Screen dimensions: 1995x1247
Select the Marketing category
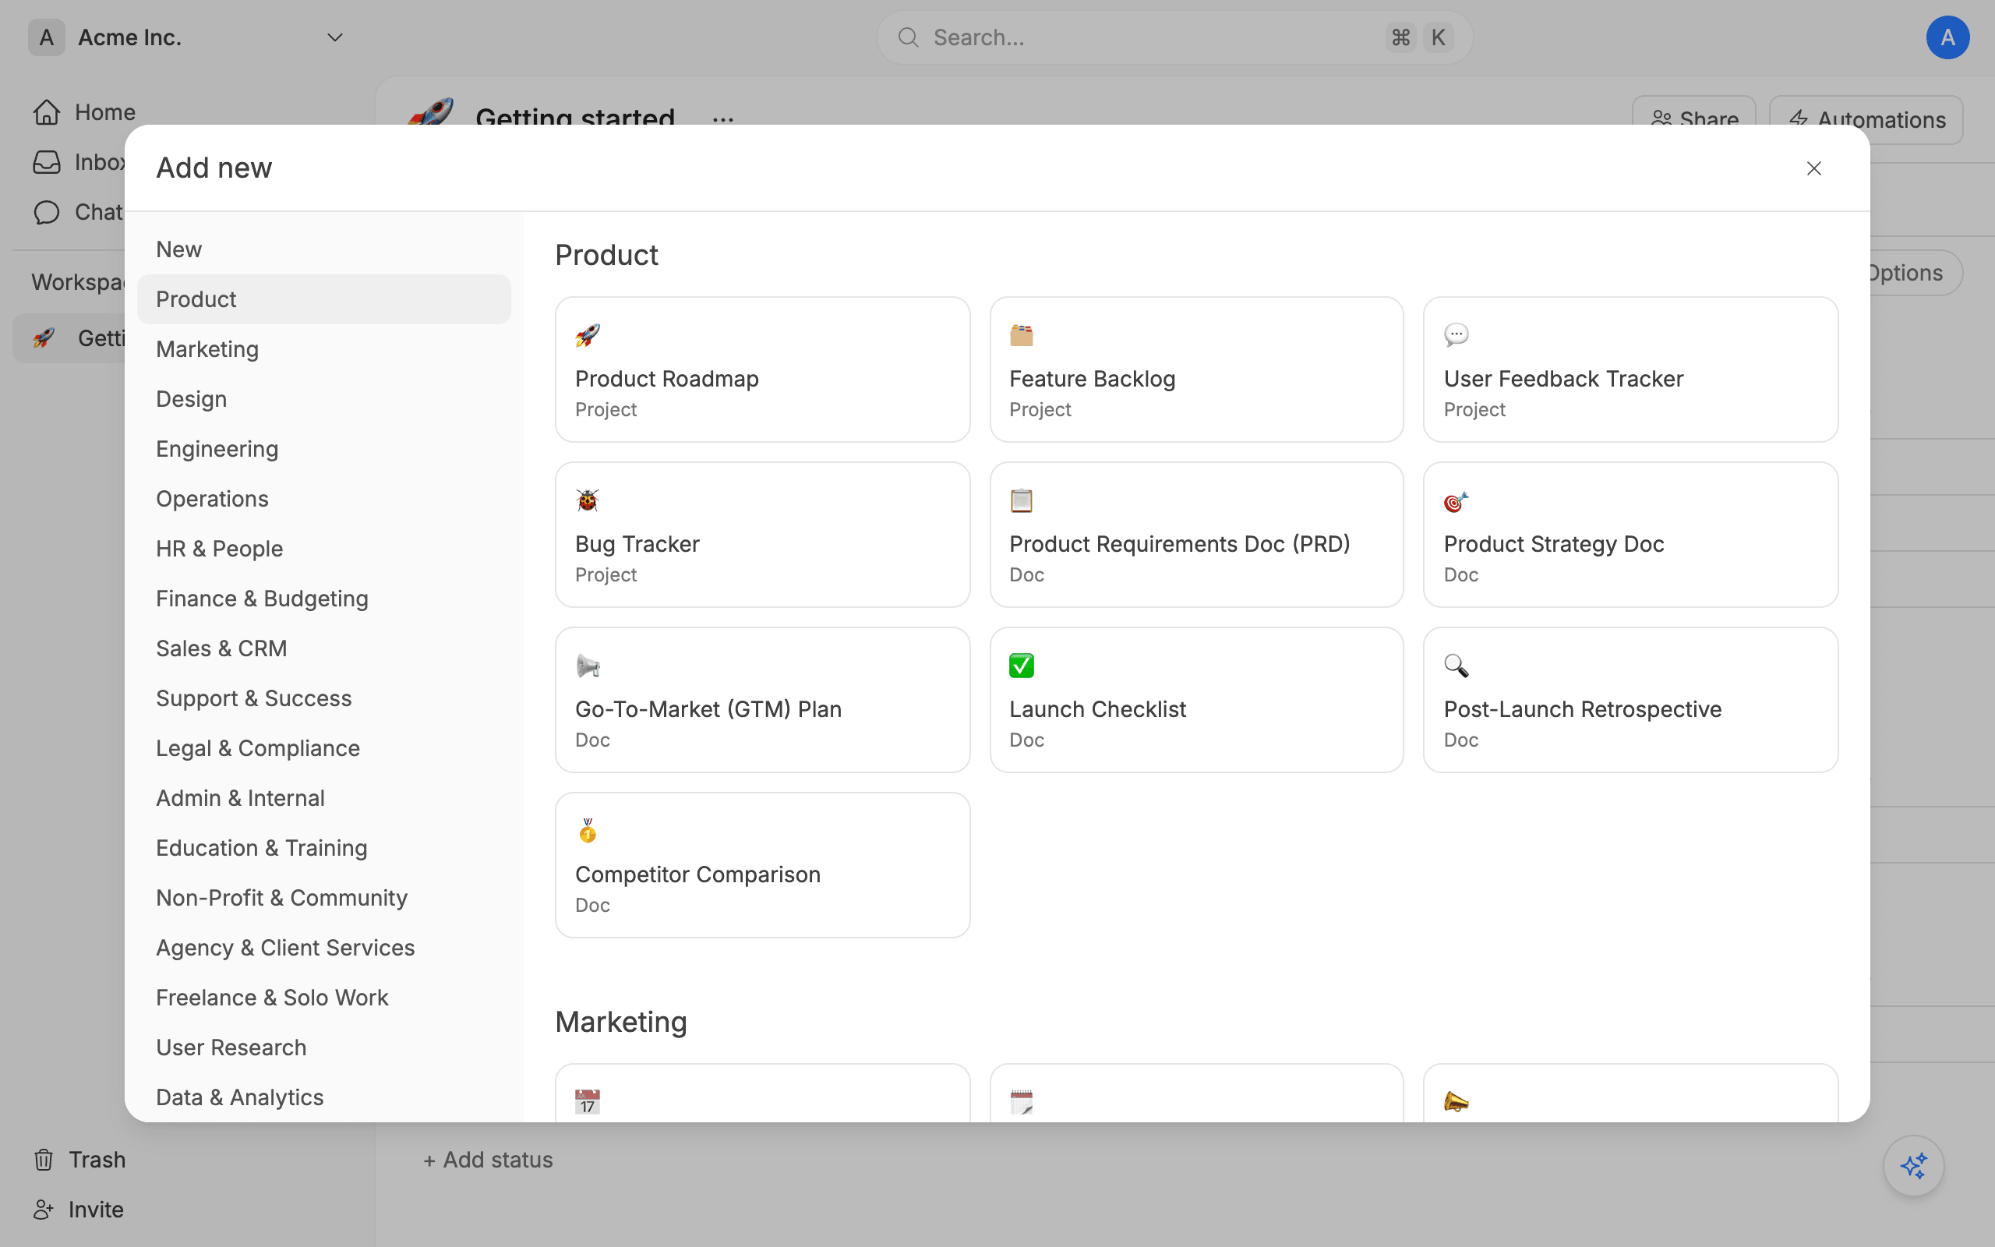click(324, 349)
